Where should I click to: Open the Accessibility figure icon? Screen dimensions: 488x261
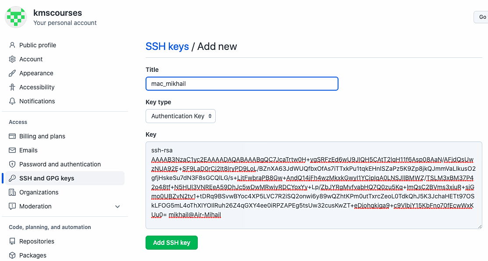(12, 87)
